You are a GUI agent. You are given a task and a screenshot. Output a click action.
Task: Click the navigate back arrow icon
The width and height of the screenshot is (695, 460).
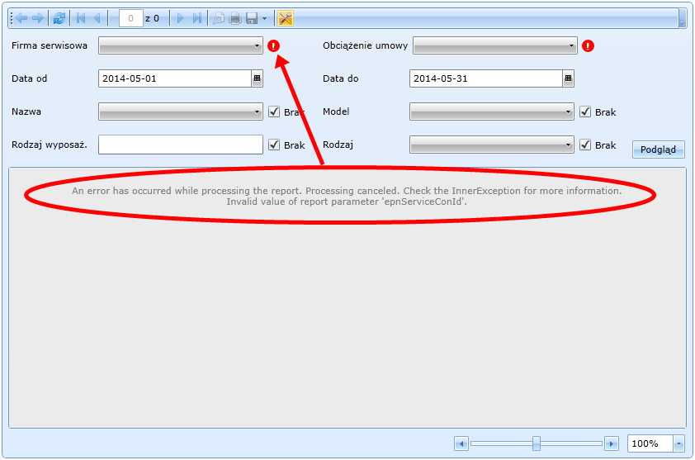[x=21, y=18]
